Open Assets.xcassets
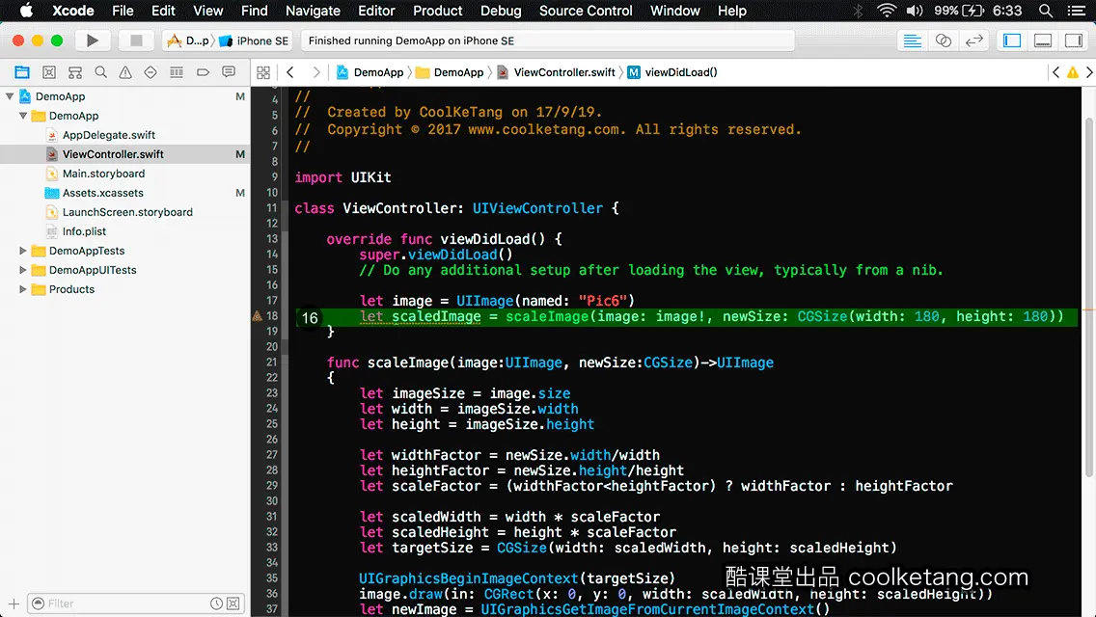 [102, 193]
